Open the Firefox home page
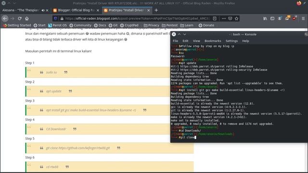This screenshot has height=173, width=308. (27, 18)
